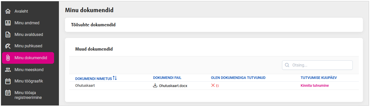
Task: Collapse the Muud dokumendid section header
Action: click(x=94, y=49)
